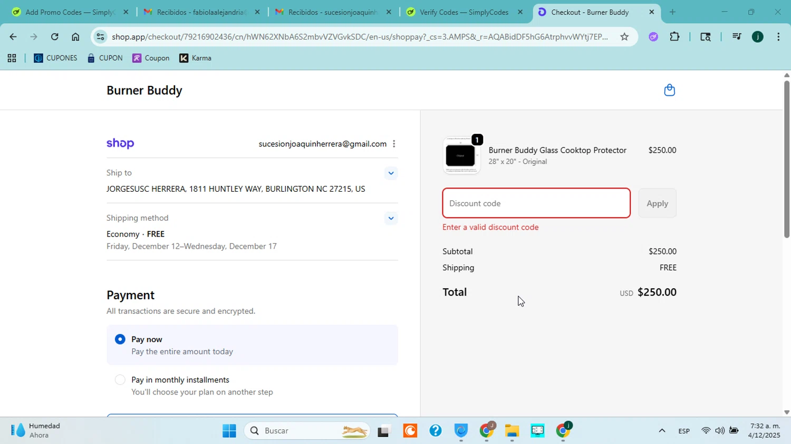
Task: Open the Coupon bookmark
Action: coord(151,58)
